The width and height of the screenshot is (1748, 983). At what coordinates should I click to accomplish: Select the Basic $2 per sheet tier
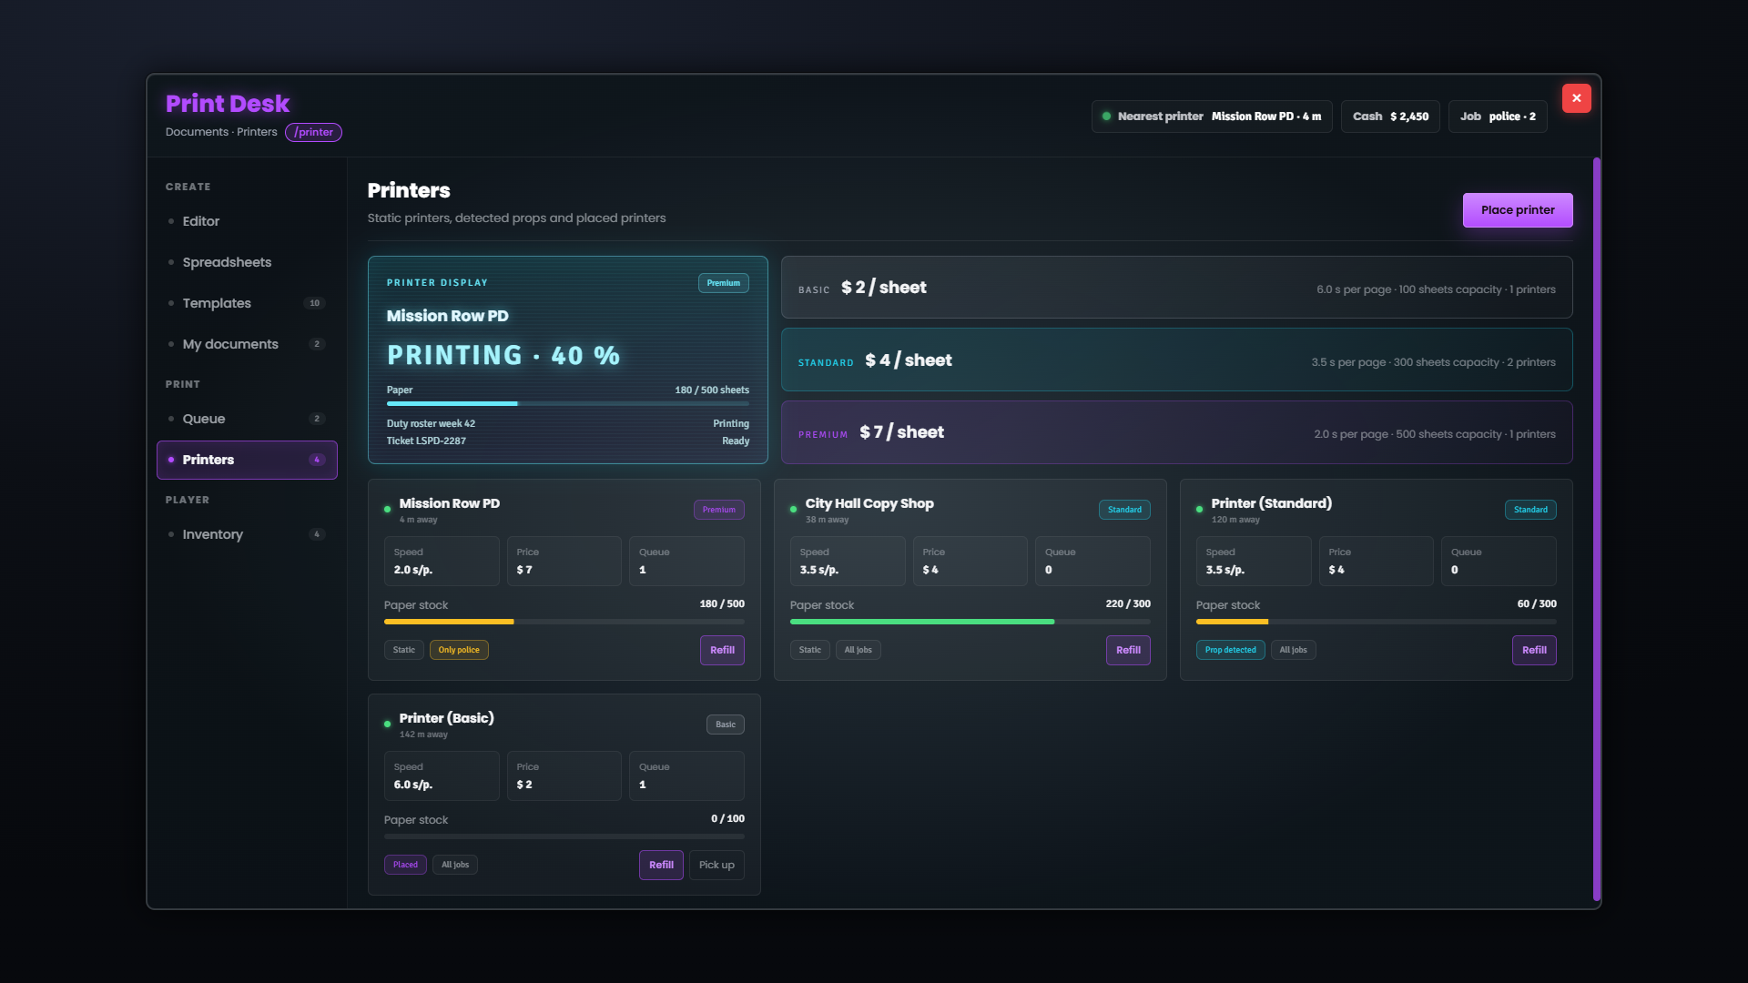pos(1176,288)
